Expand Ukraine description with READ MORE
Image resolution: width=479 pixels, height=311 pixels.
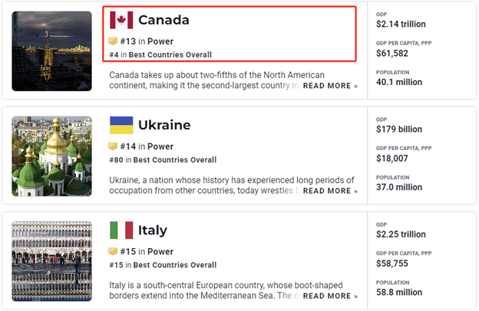(330, 191)
